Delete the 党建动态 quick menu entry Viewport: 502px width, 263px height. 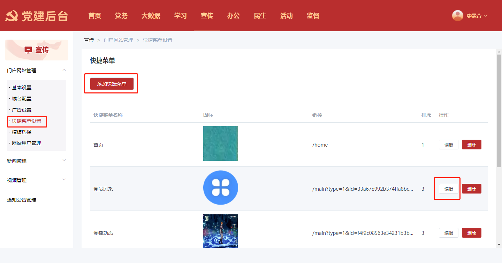point(471,233)
